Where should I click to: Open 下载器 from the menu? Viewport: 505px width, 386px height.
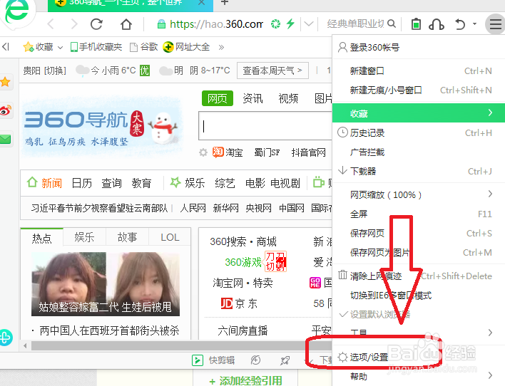(419, 171)
